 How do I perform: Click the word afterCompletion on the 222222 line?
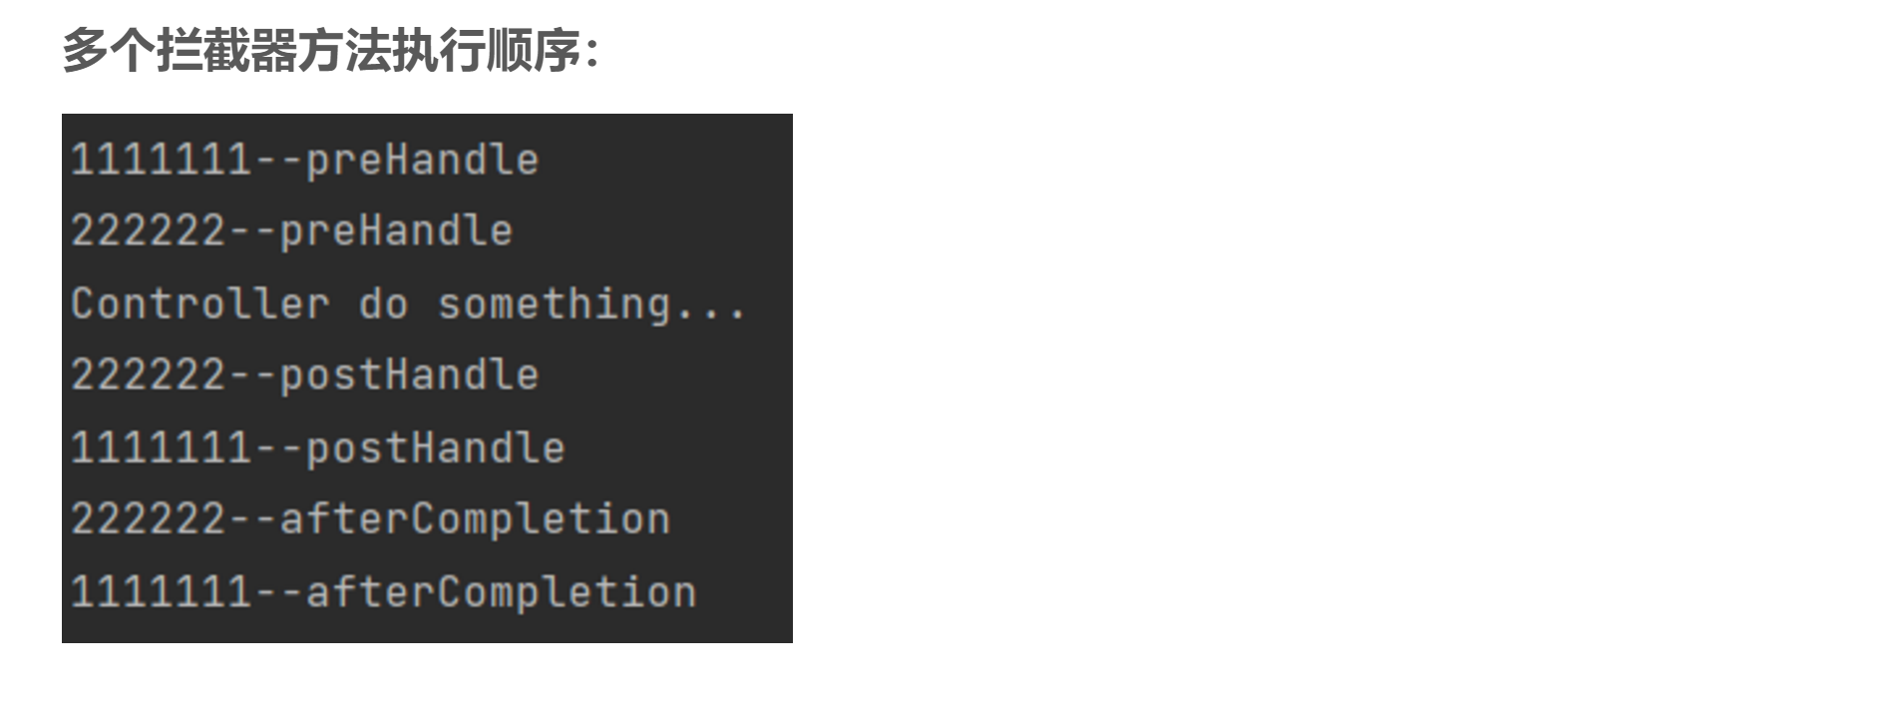(x=475, y=520)
